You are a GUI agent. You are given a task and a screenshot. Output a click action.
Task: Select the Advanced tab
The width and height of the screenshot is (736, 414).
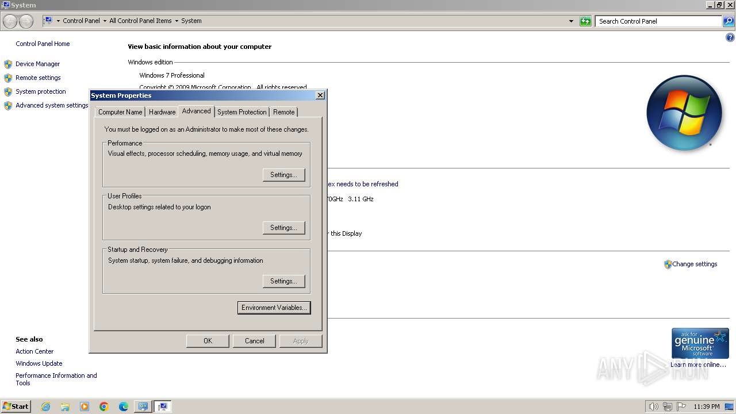click(x=196, y=111)
